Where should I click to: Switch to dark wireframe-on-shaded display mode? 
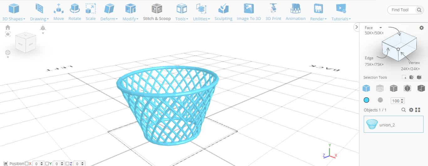[x=394, y=88]
